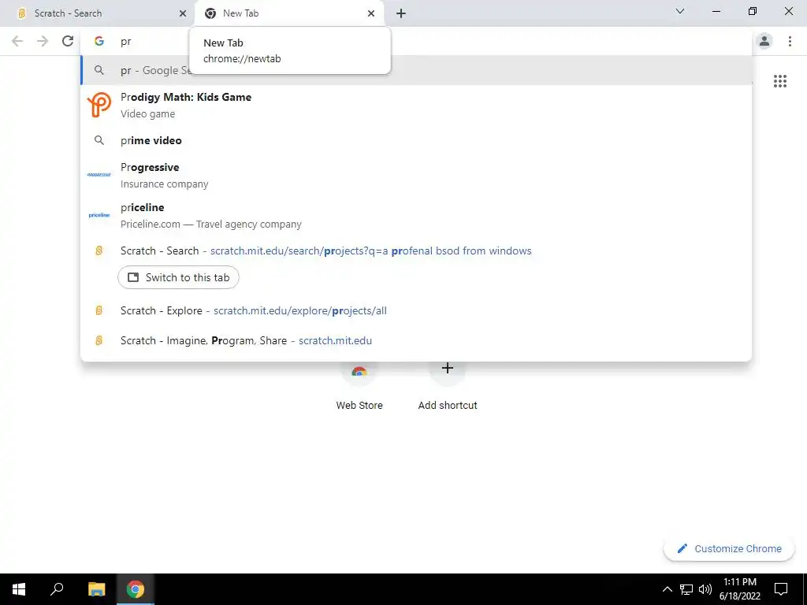Click the forward navigation arrow
This screenshot has width=807, height=605.
pyautogui.click(x=43, y=41)
